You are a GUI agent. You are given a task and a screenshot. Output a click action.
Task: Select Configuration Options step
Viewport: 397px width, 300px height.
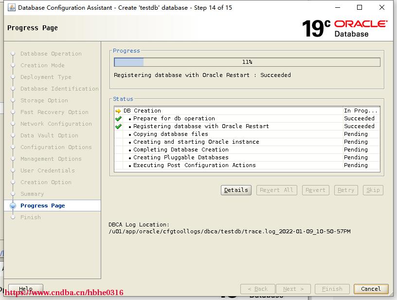(x=56, y=147)
